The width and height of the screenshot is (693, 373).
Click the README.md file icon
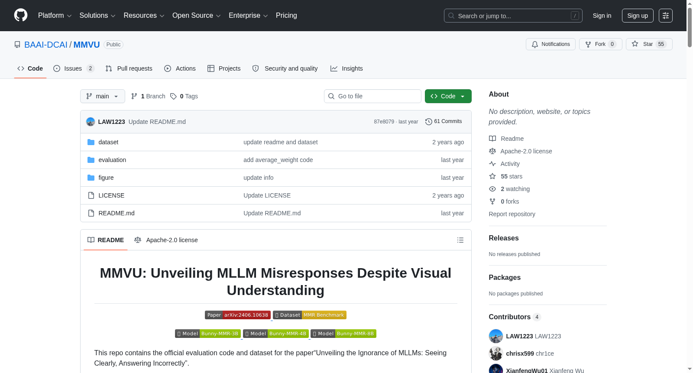point(91,213)
